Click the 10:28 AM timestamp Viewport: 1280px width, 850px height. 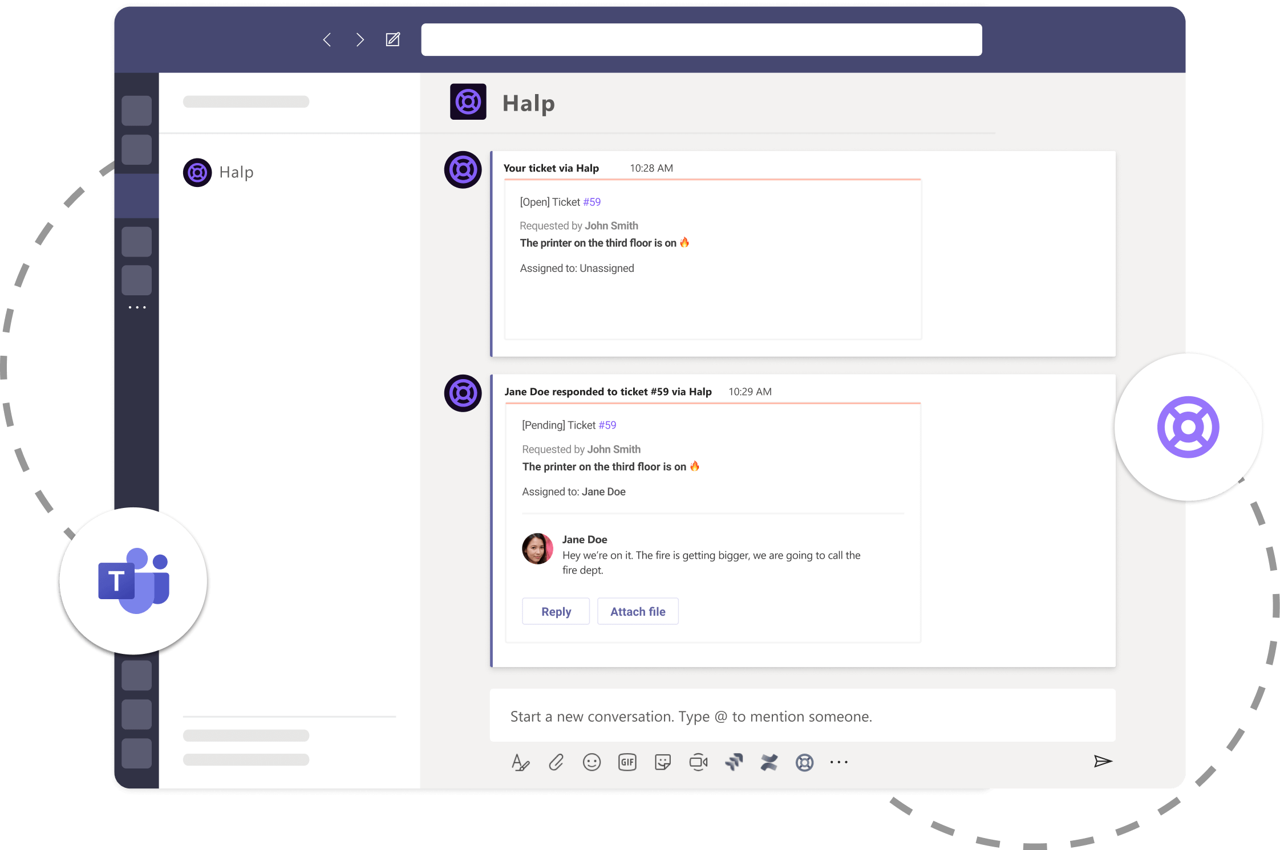click(651, 168)
